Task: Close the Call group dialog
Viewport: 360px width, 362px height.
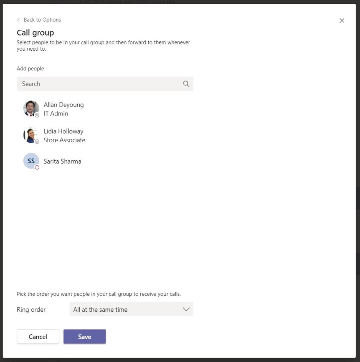Action: (x=342, y=21)
